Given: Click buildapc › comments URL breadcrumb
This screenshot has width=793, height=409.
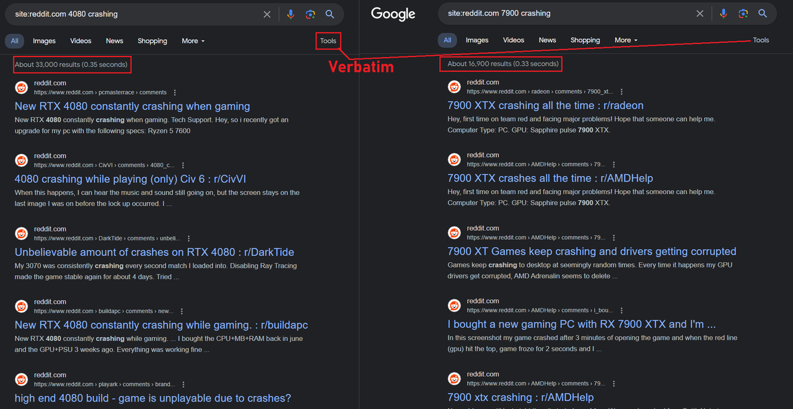Looking at the screenshot, I should pos(104,311).
